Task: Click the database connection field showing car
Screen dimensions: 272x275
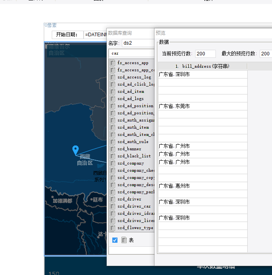Action: point(131,53)
